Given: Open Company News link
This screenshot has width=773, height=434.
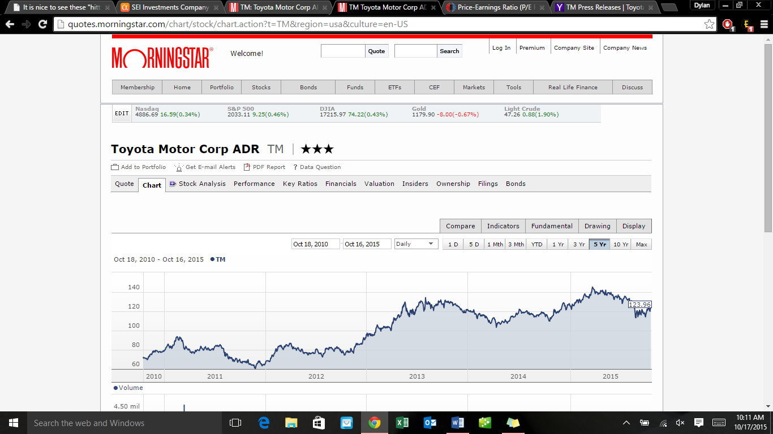Looking at the screenshot, I should point(625,48).
